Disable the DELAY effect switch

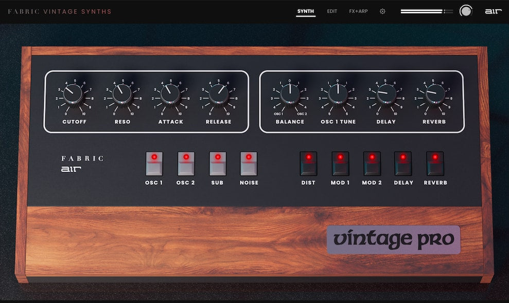[x=403, y=164]
